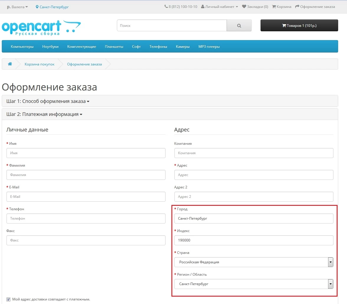Click into the Телефон input field
347x304 pixels.
tap(86, 218)
